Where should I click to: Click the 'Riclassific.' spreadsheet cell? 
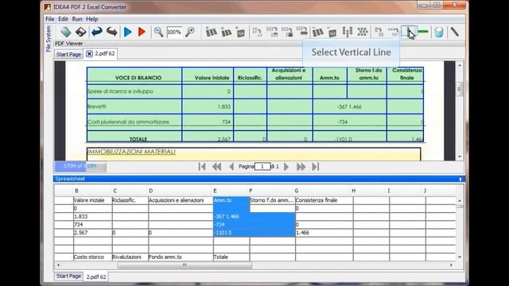coord(130,200)
